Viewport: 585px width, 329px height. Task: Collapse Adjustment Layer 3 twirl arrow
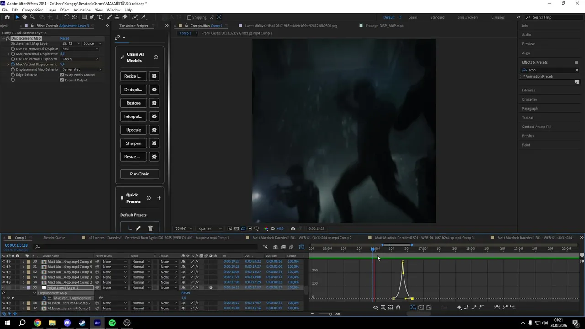click(23, 287)
